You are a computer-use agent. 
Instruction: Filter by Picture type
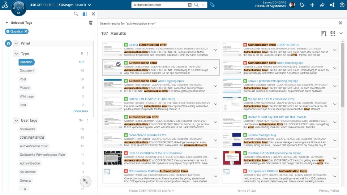coord(25,88)
